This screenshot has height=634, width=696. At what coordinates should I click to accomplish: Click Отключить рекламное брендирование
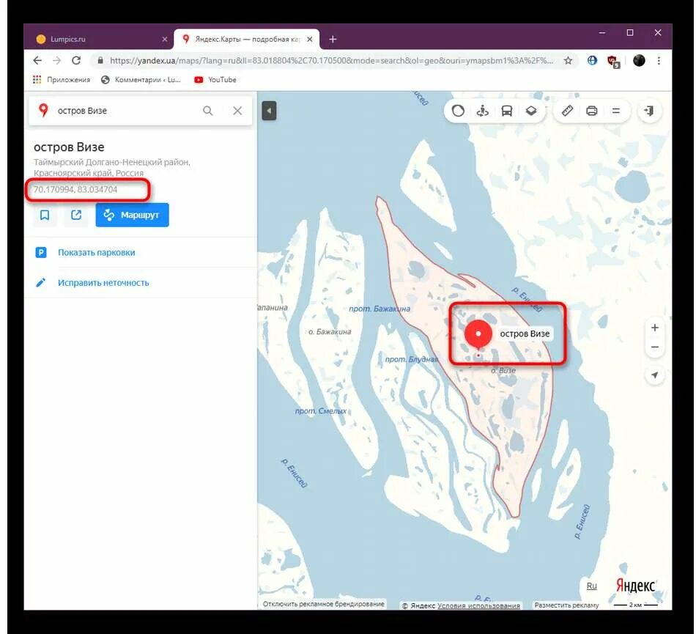pyautogui.click(x=323, y=604)
